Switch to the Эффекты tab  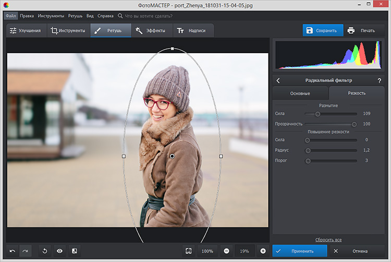150,31
